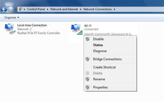Click the grey shield icon beside Delete
Image resolution: width=164 pixels, height=102 pixels.
(x=87, y=73)
